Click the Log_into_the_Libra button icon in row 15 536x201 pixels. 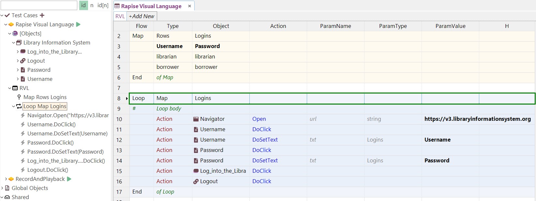click(196, 171)
